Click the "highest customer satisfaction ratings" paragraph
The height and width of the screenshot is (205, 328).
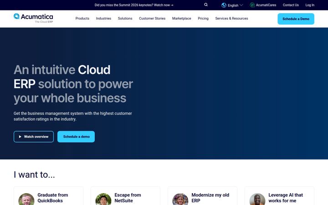[73, 116]
